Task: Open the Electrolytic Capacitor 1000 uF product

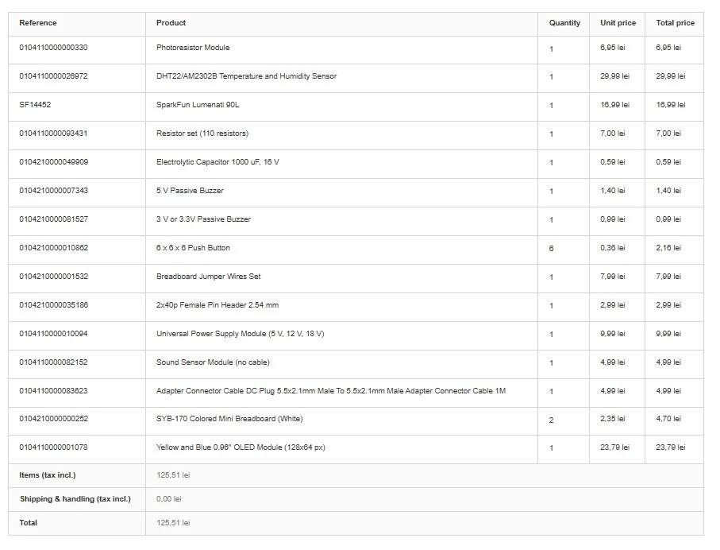Action: click(218, 162)
